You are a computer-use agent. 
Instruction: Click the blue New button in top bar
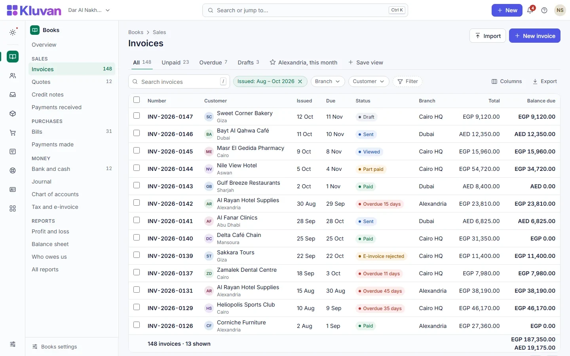tap(507, 10)
